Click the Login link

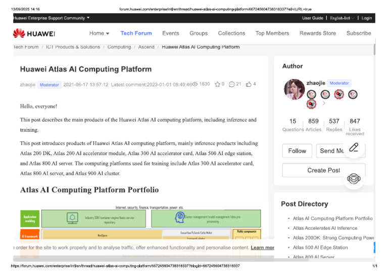pos(366,18)
